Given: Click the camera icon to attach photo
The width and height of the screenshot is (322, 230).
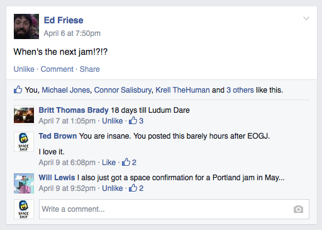Looking at the screenshot, I should 298,209.
